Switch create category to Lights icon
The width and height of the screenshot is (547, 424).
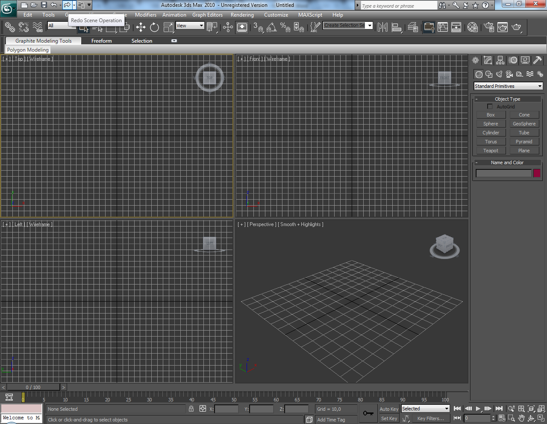click(x=499, y=74)
